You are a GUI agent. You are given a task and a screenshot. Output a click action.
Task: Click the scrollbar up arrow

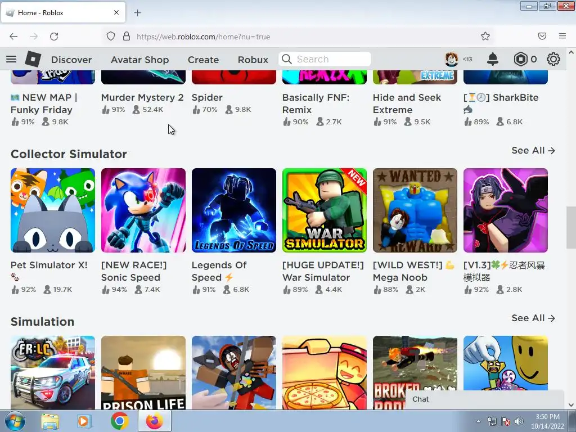tap(571, 52)
